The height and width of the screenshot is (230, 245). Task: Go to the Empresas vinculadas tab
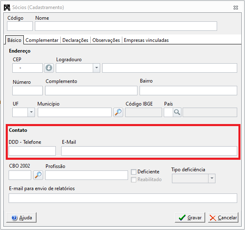146,40
